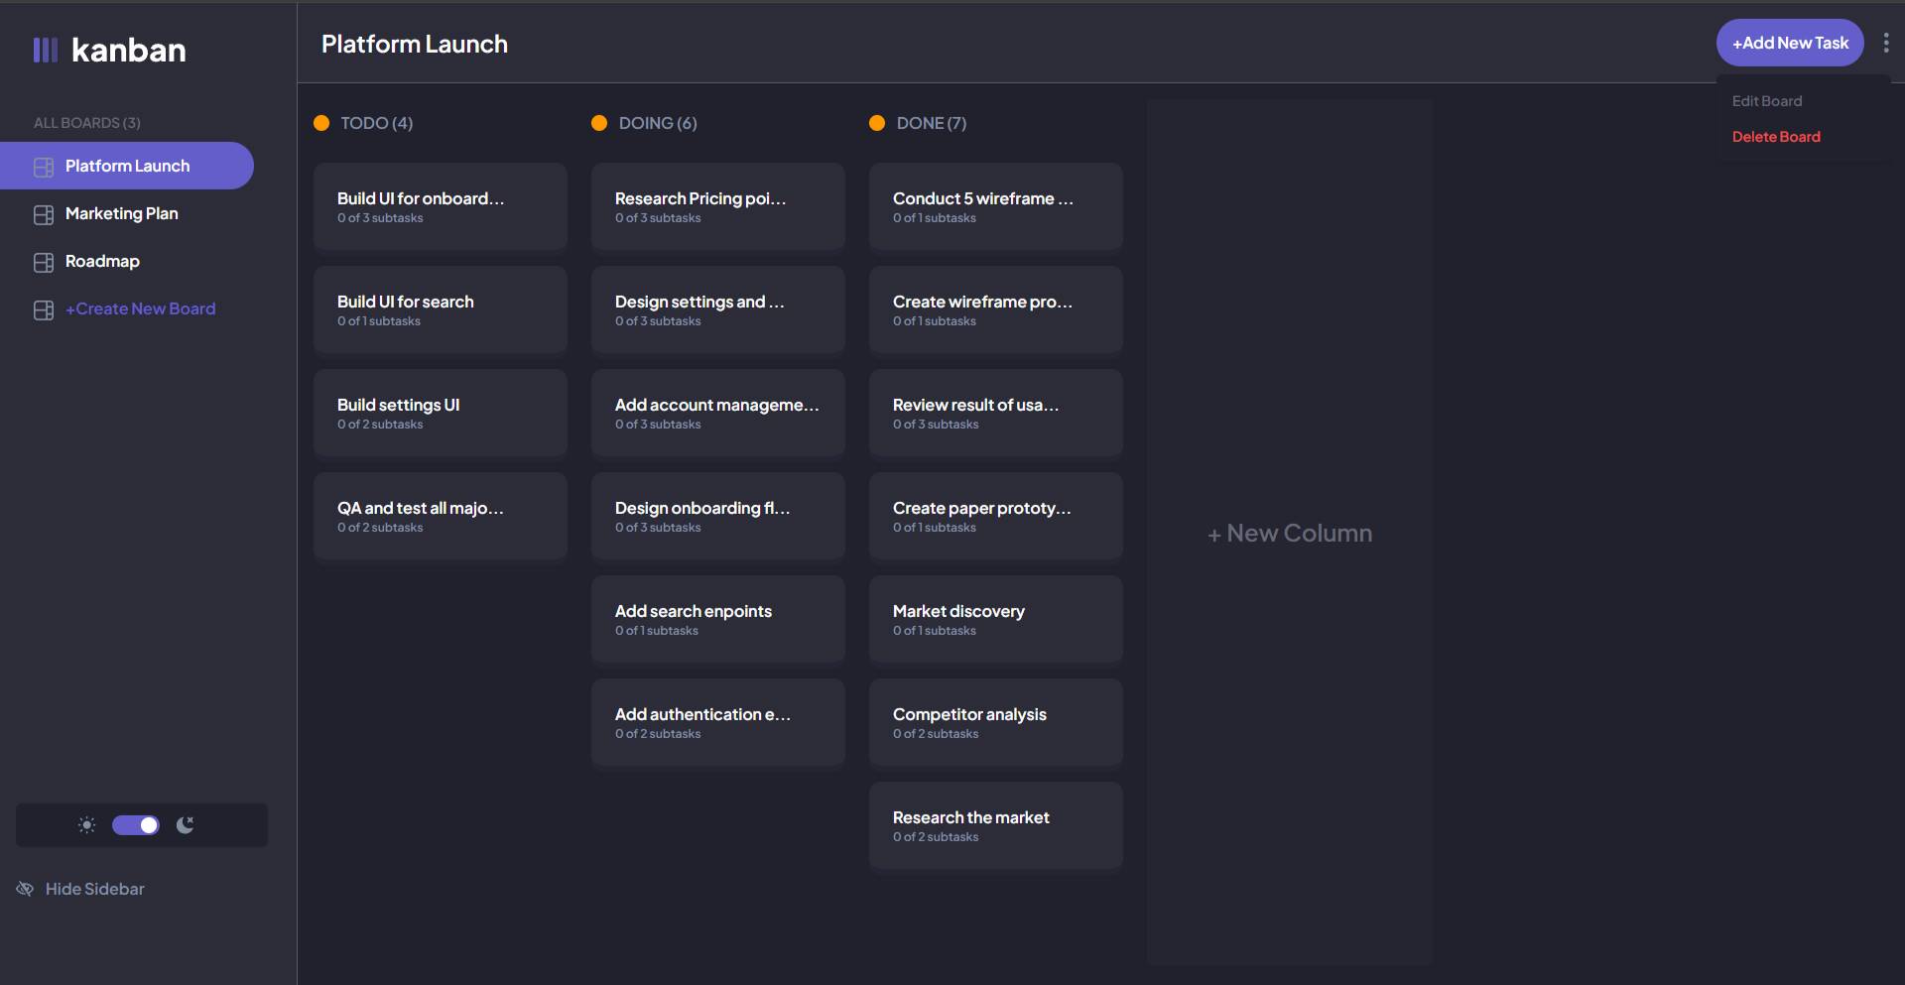
Task: Choose Delete Board from the options menu
Action: (1776, 137)
